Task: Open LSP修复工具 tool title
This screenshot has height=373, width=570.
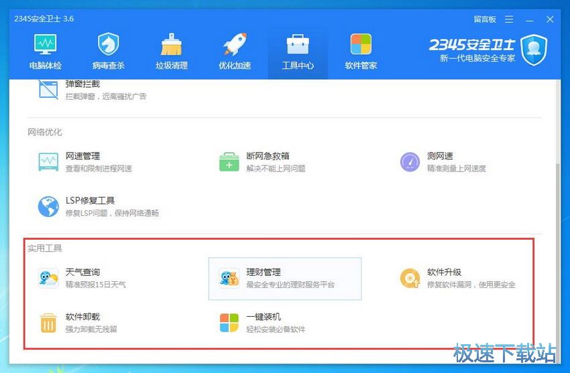Action: [90, 201]
